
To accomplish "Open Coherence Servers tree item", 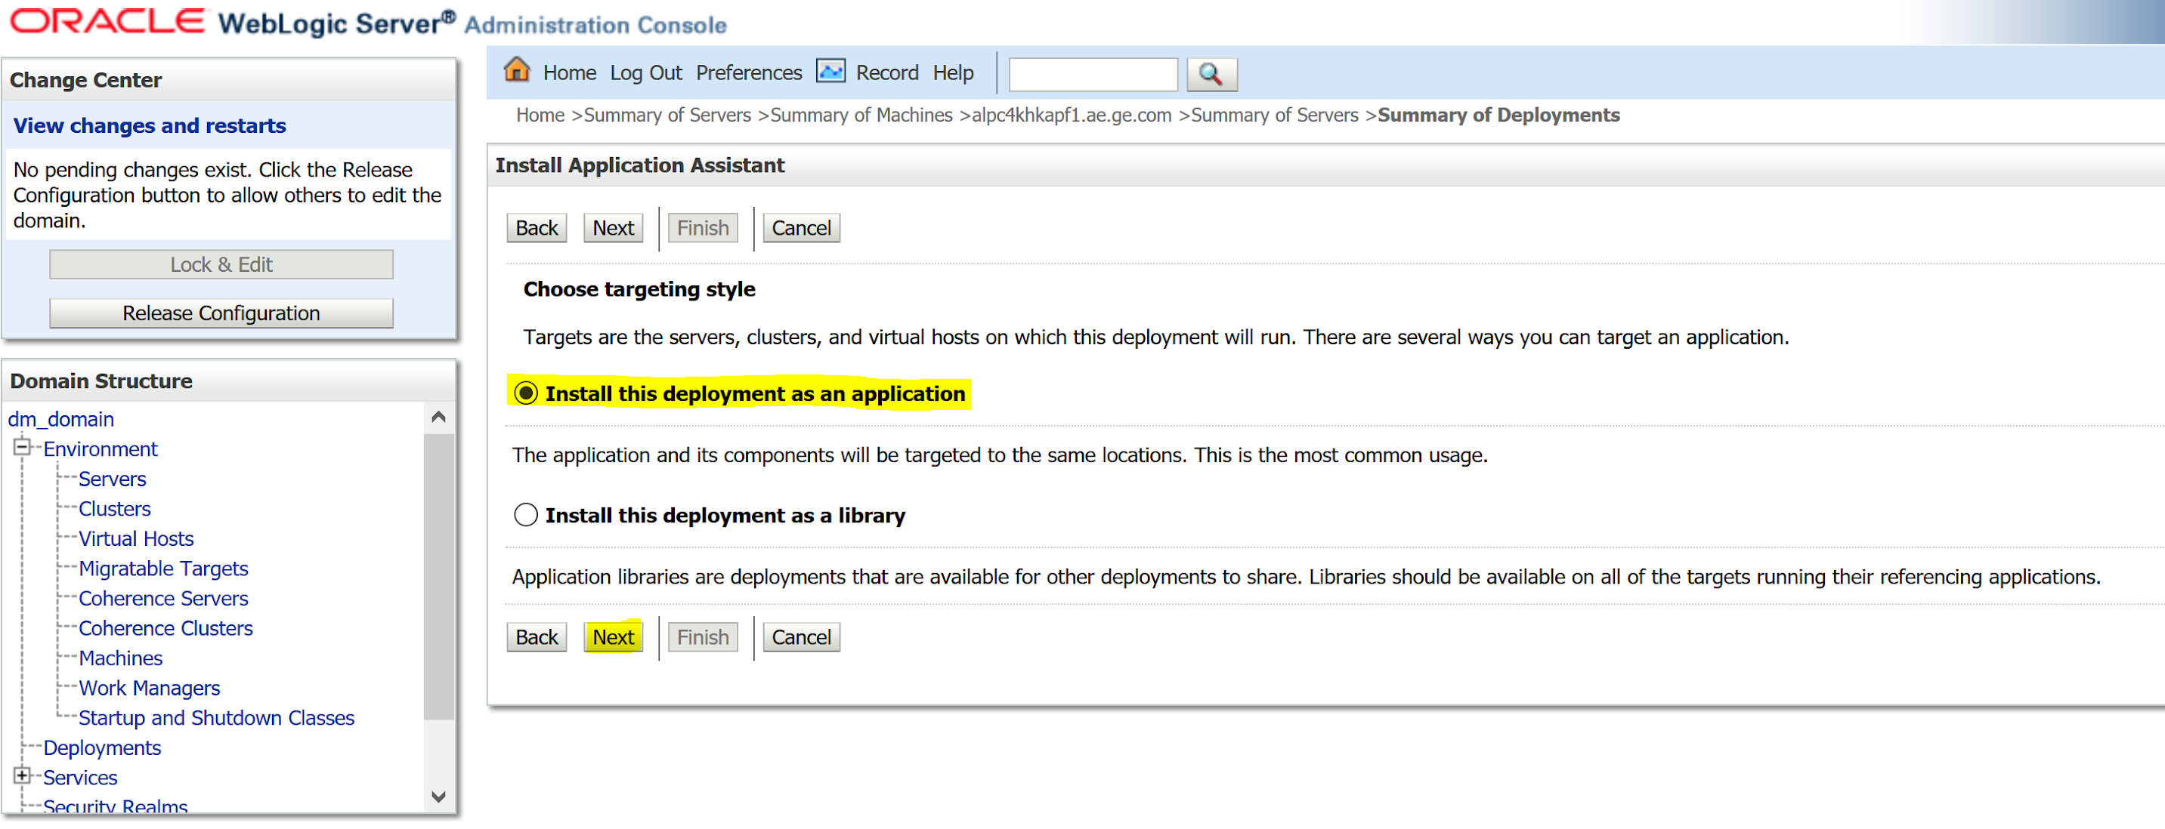I will pyautogui.click(x=164, y=598).
